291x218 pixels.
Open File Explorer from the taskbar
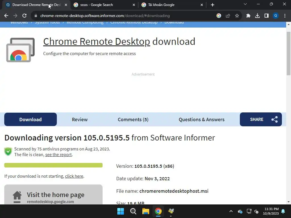coord(146,211)
